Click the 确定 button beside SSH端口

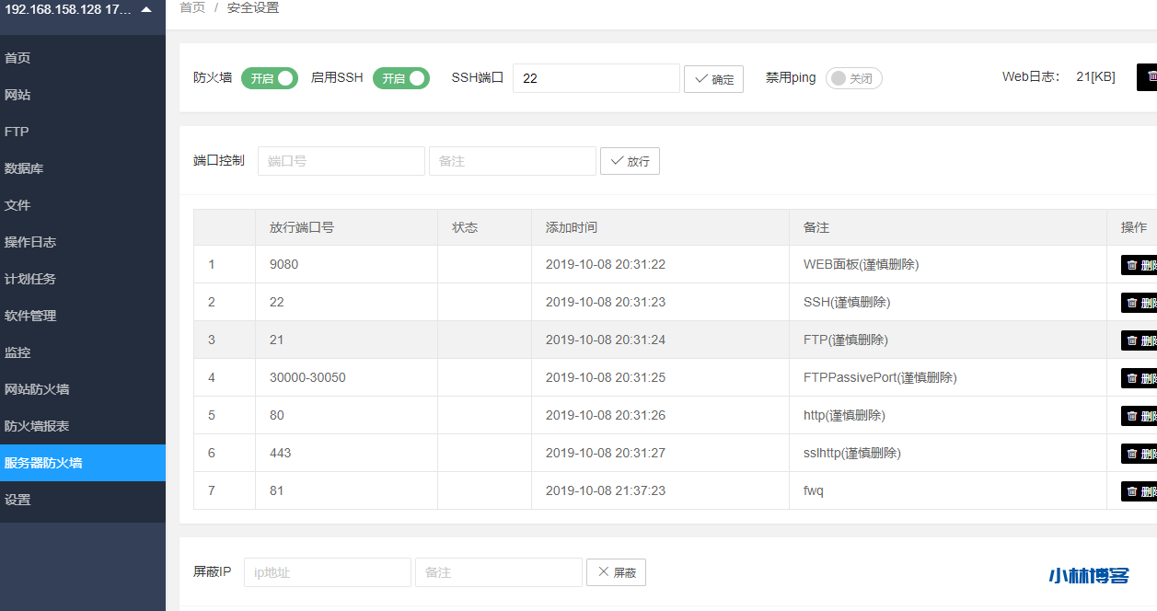713,78
